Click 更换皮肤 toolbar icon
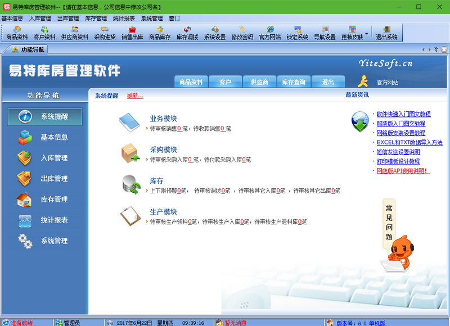Screen dimensions: 450x326 click(x=352, y=33)
